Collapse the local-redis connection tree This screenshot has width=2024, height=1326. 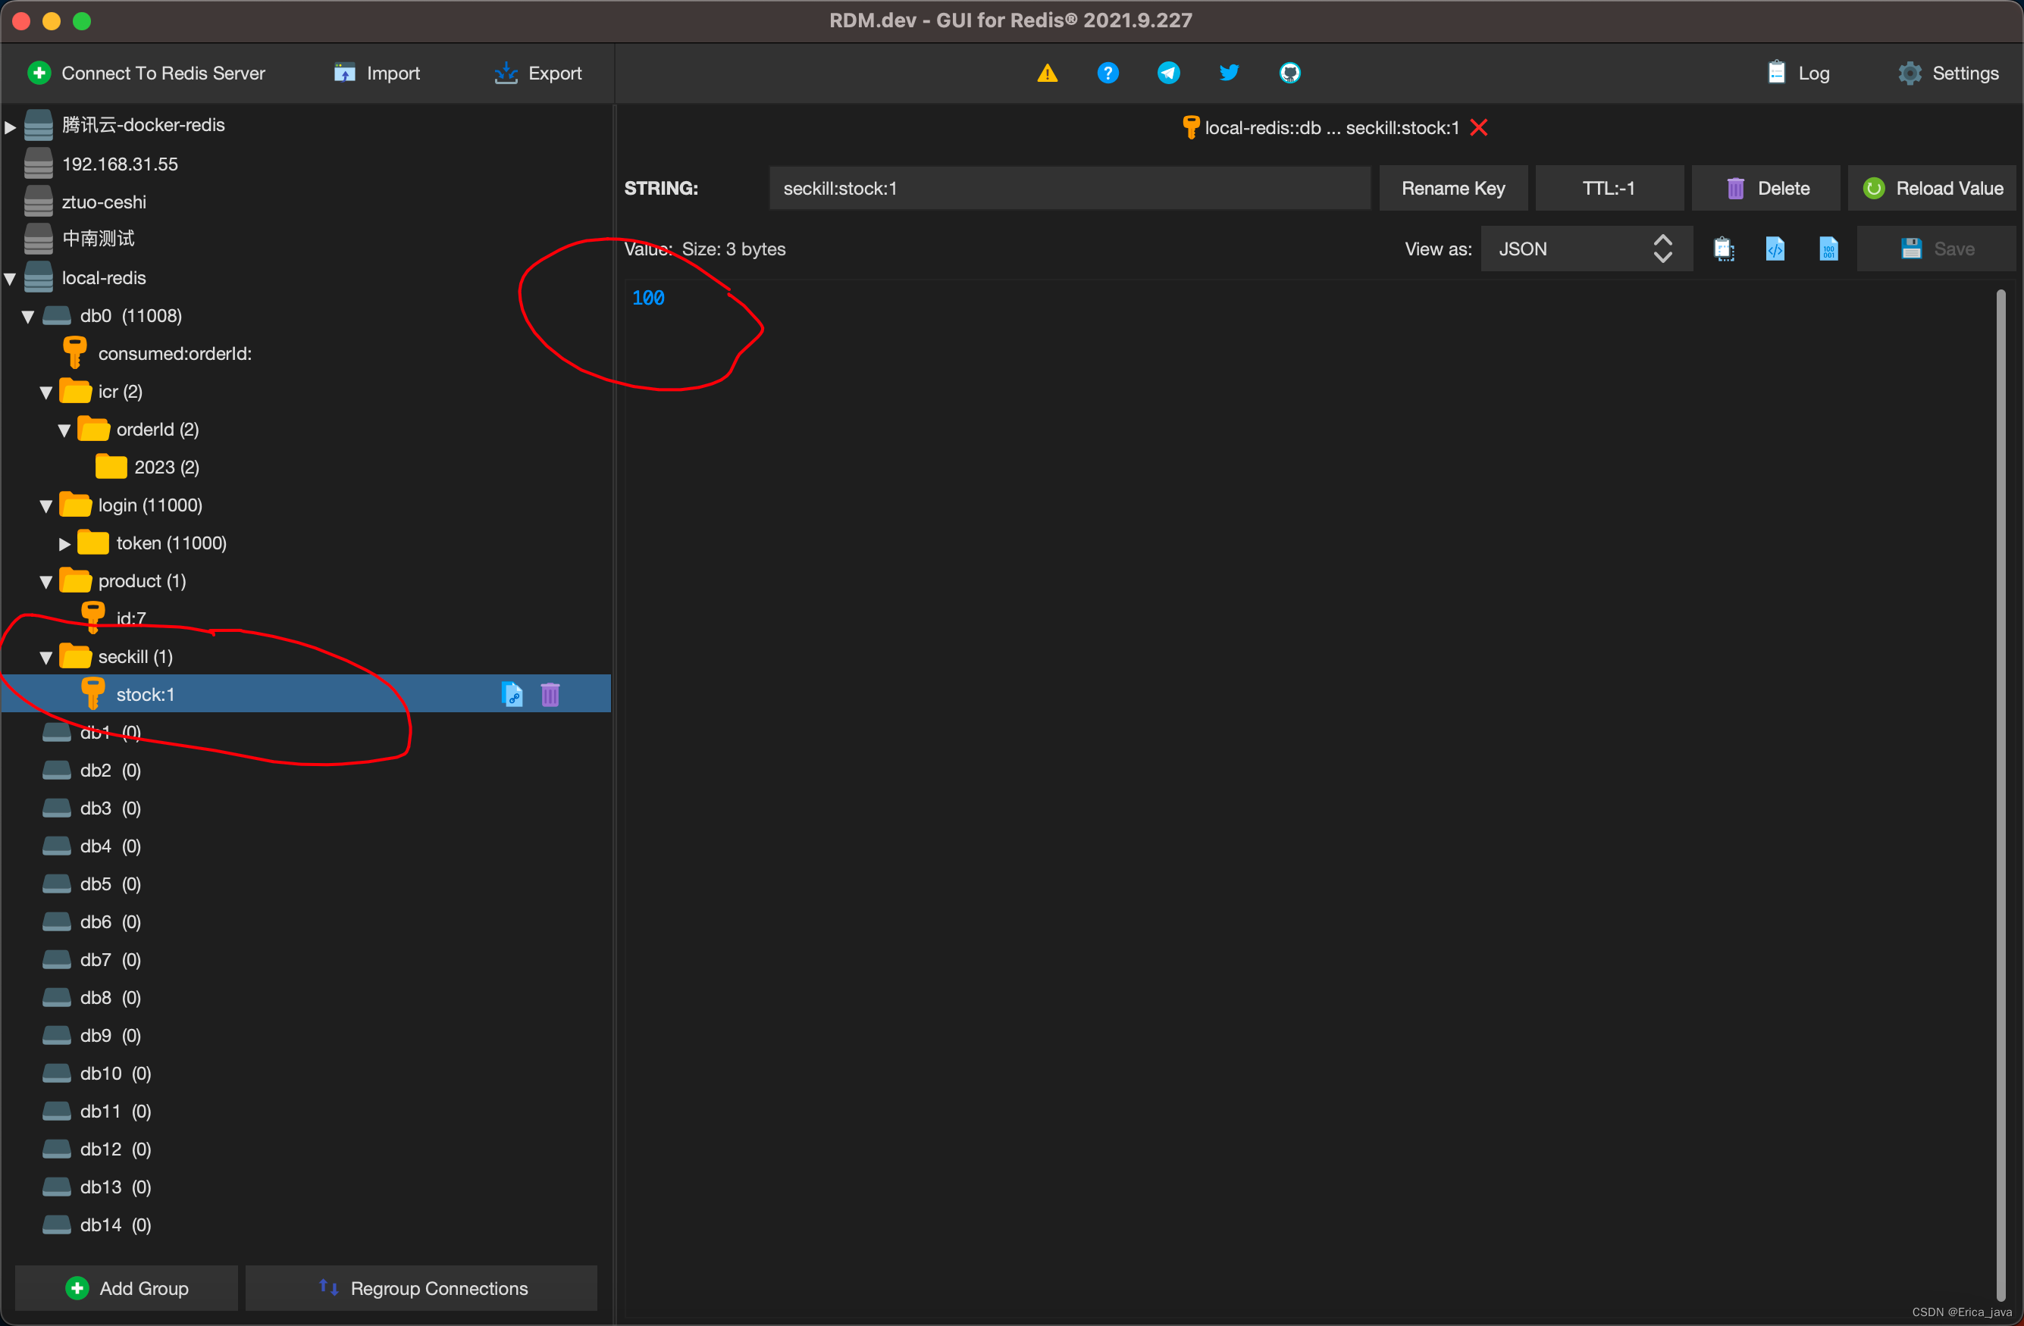[10, 278]
